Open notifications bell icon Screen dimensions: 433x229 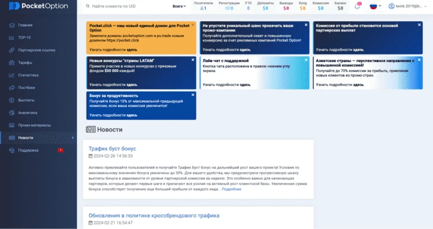click(x=357, y=6)
